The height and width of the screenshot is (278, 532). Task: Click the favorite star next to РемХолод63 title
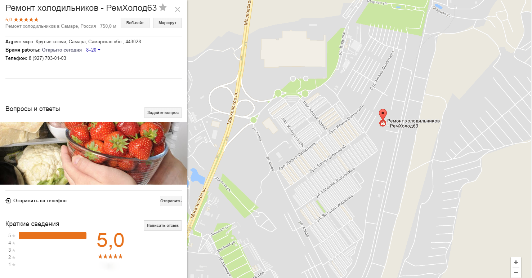[163, 7]
